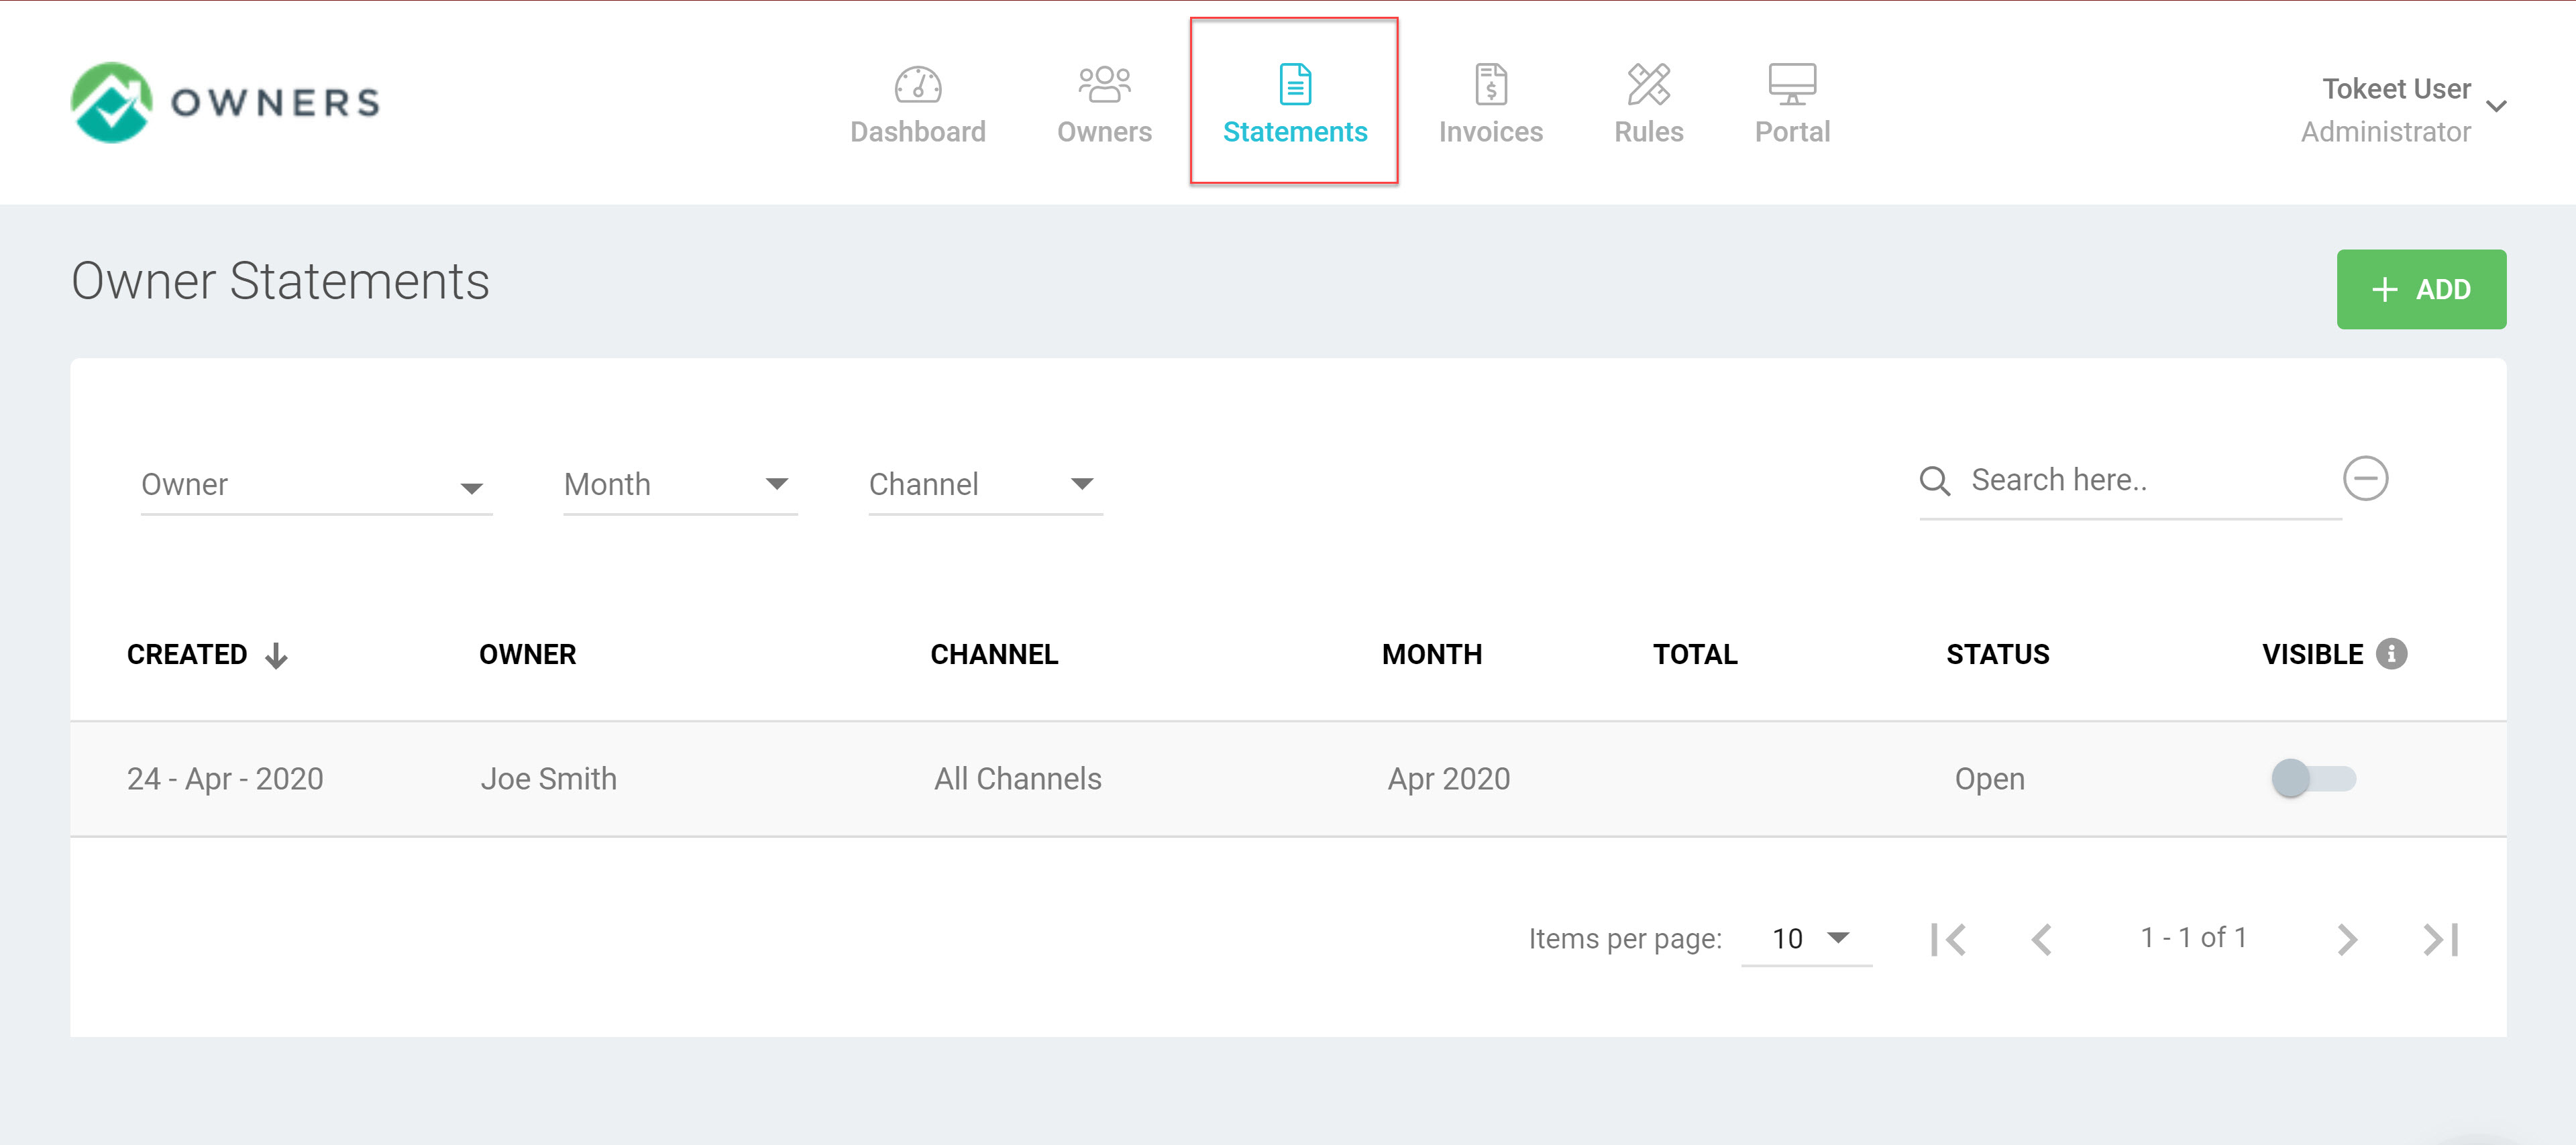Switch to the Owners tab
The width and height of the screenshot is (2576, 1145).
[x=1104, y=132]
